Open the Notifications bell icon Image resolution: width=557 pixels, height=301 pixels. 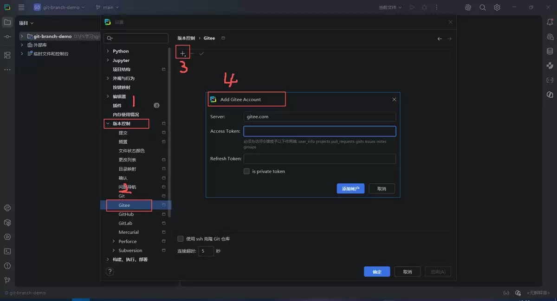(550, 22)
